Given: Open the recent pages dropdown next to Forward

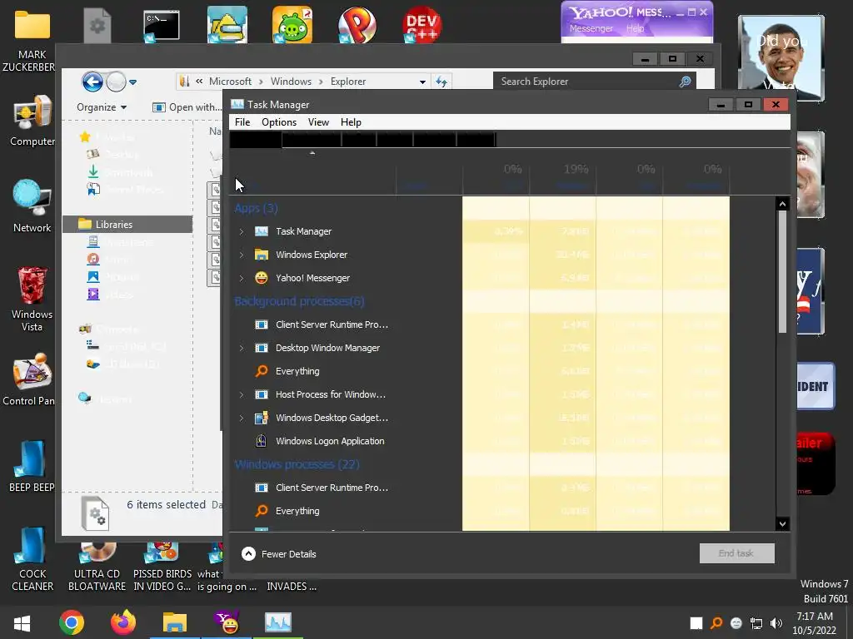Looking at the screenshot, I should click(132, 82).
